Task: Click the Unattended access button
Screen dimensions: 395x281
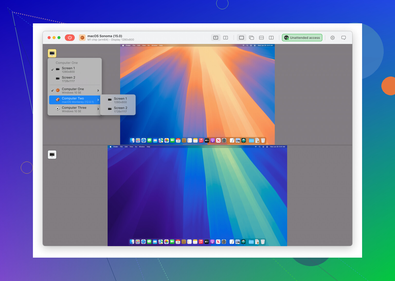Action: point(302,38)
